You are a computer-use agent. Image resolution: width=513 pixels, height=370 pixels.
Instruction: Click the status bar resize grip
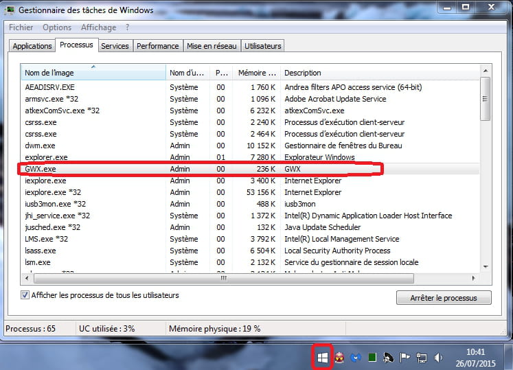coord(503,332)
